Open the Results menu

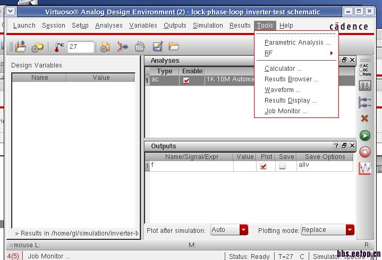[x=240, y=26]
